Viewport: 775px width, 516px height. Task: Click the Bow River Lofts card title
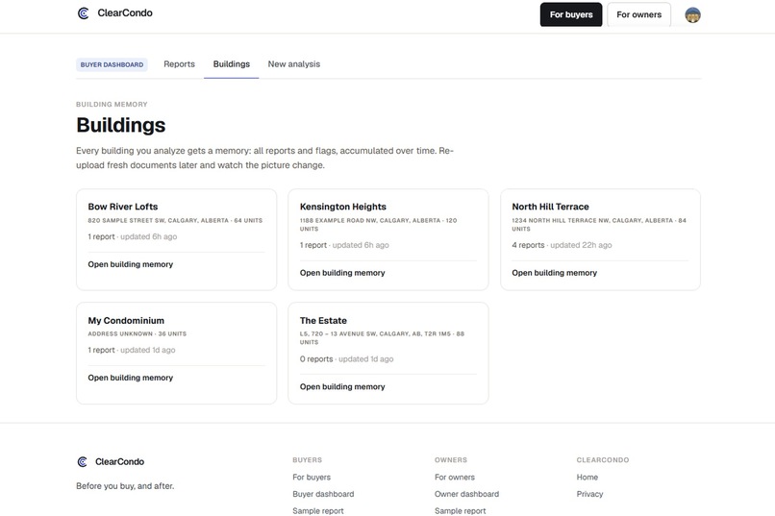tap(122, 207)
